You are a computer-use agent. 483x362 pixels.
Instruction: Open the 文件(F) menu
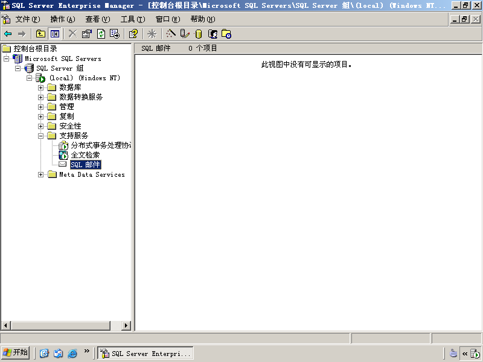(x=28, y=19)
